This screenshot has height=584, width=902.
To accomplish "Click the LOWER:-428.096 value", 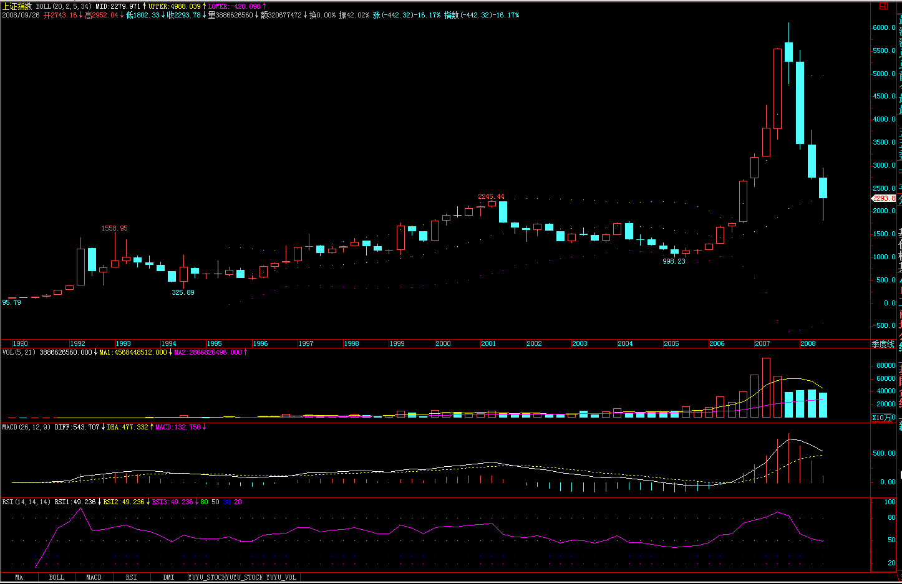I will coord(234,6).
